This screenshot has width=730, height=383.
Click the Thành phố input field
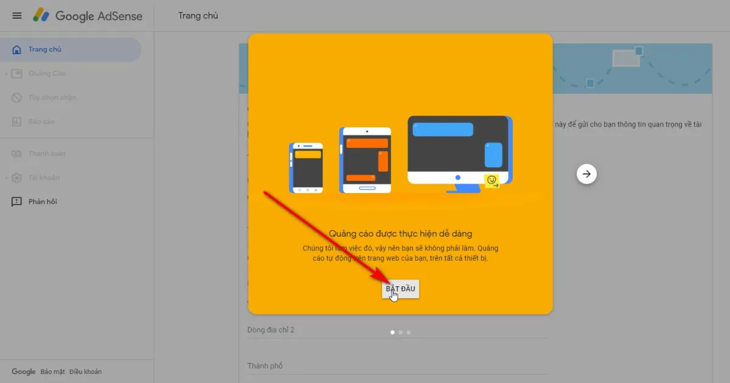coord(398,365)
